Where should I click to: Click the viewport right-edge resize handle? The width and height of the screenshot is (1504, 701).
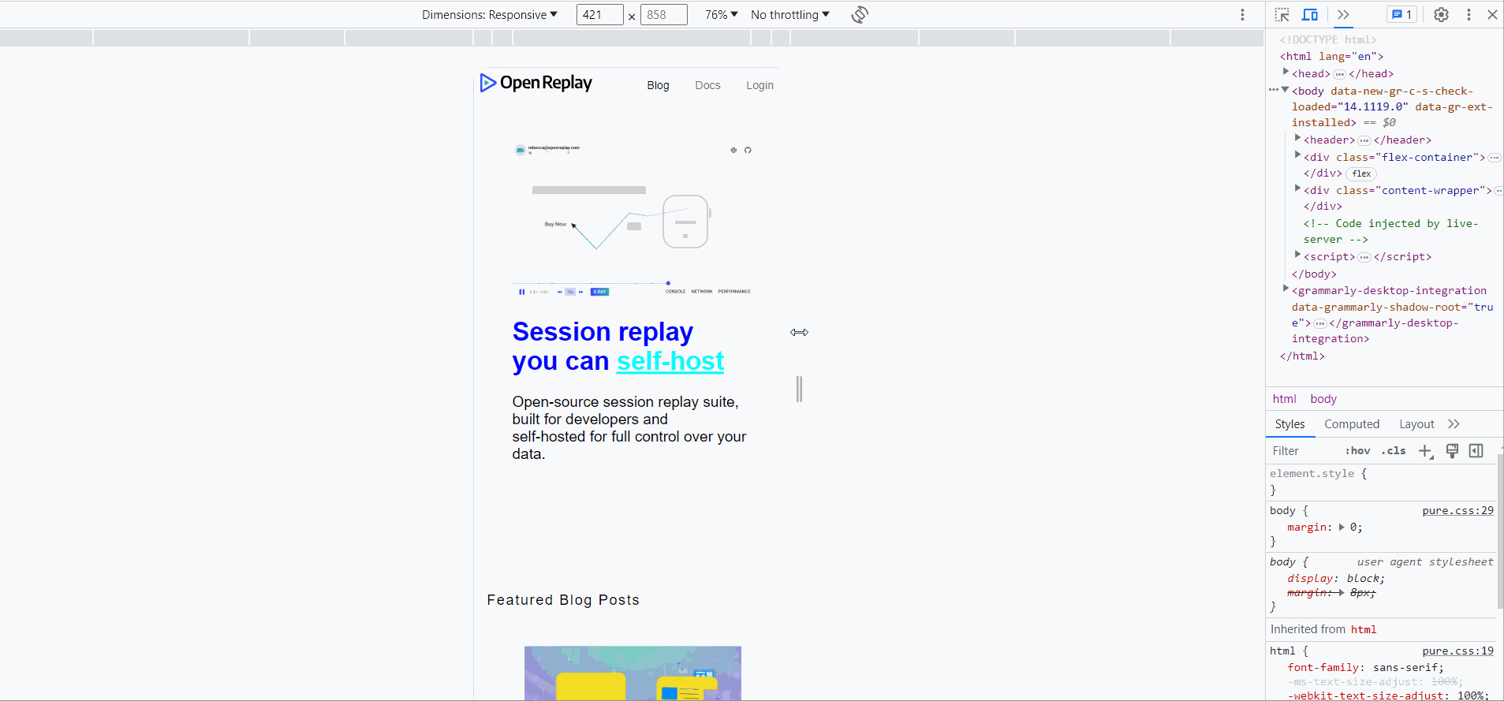pyautogui.click(x=799, y=389)
